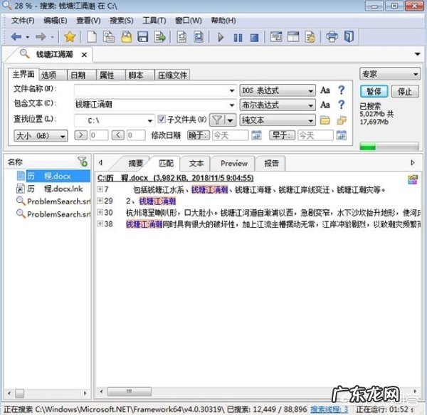Viewport: 427px width, 415px height.
Task: Toggle case sensitivity Aa for file name
Action: point(325,90)
